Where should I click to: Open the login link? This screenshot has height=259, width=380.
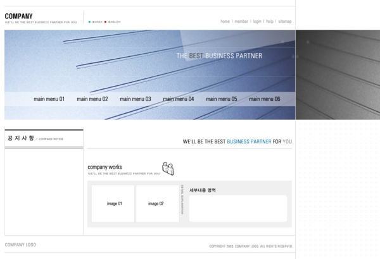257,21
